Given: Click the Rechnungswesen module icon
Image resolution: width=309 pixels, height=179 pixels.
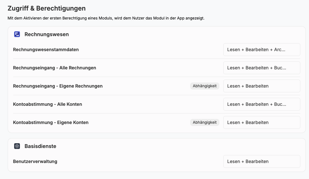Looking at the screenshot, I should (17, 34).
